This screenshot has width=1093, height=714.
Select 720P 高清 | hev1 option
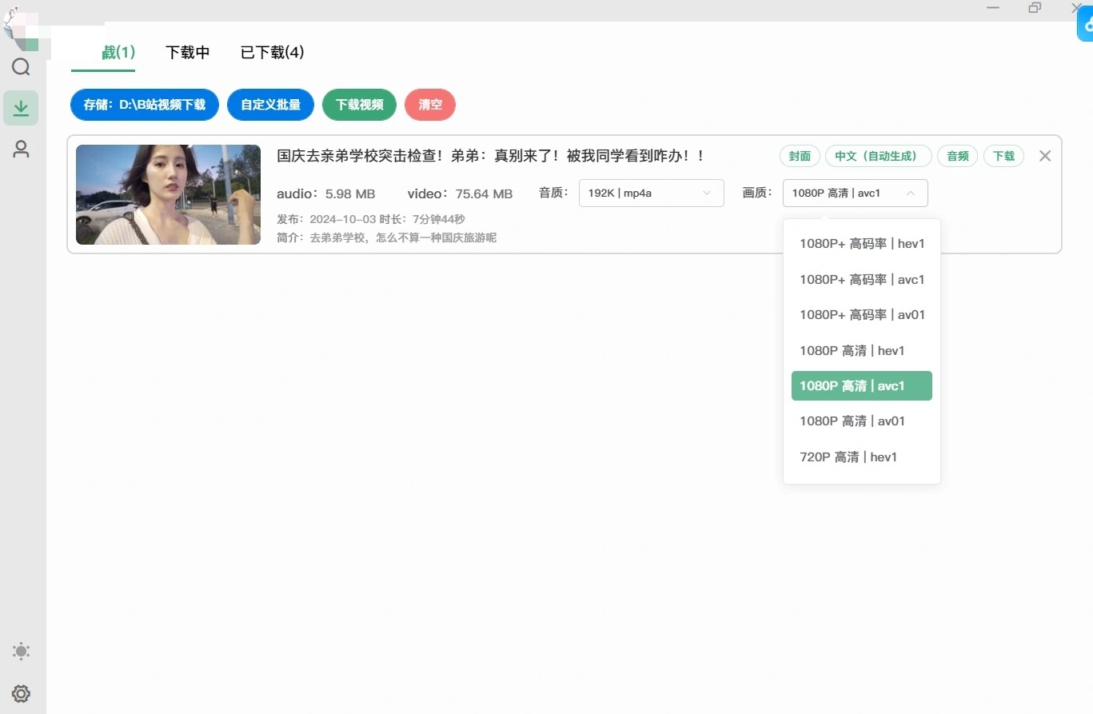tap(848, 457)
